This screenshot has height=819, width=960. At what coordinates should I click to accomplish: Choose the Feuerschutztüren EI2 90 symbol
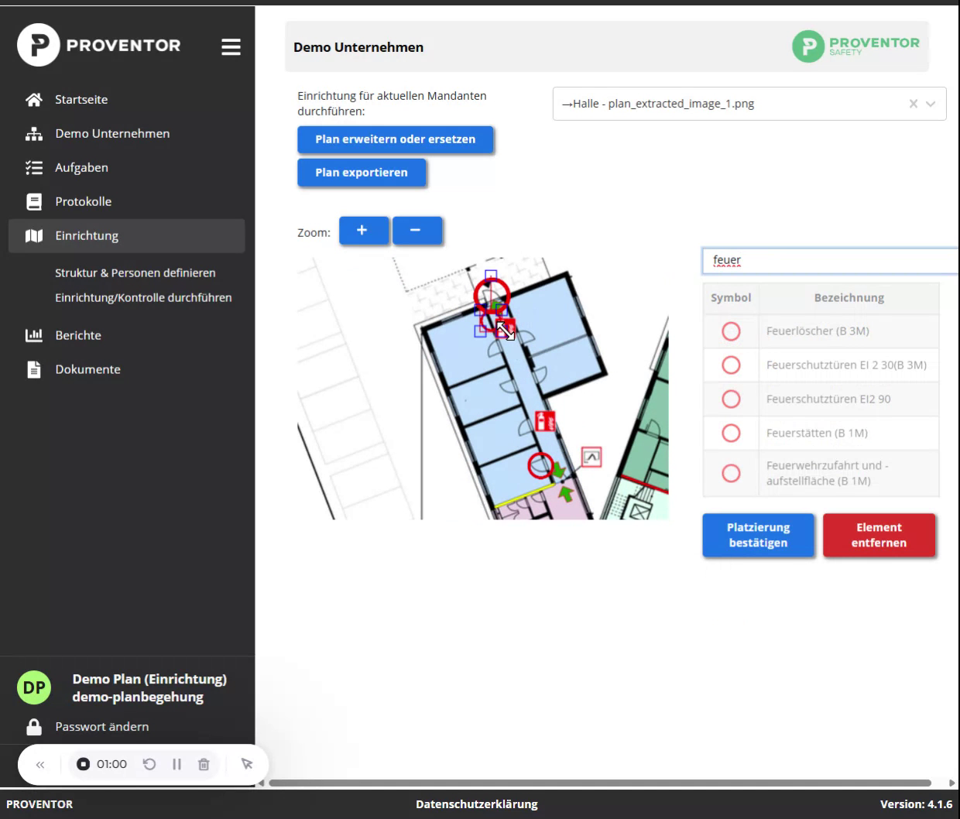point(731,399)
